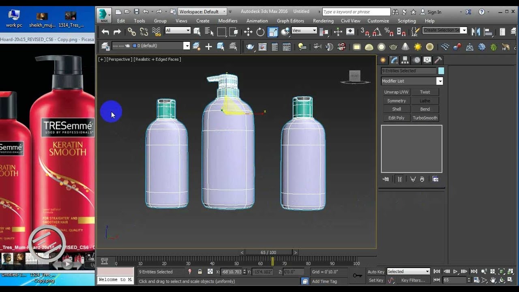The image size is (519, 292).
Task: Activate the Unlink Selection tool
Action: coord(144,32)
